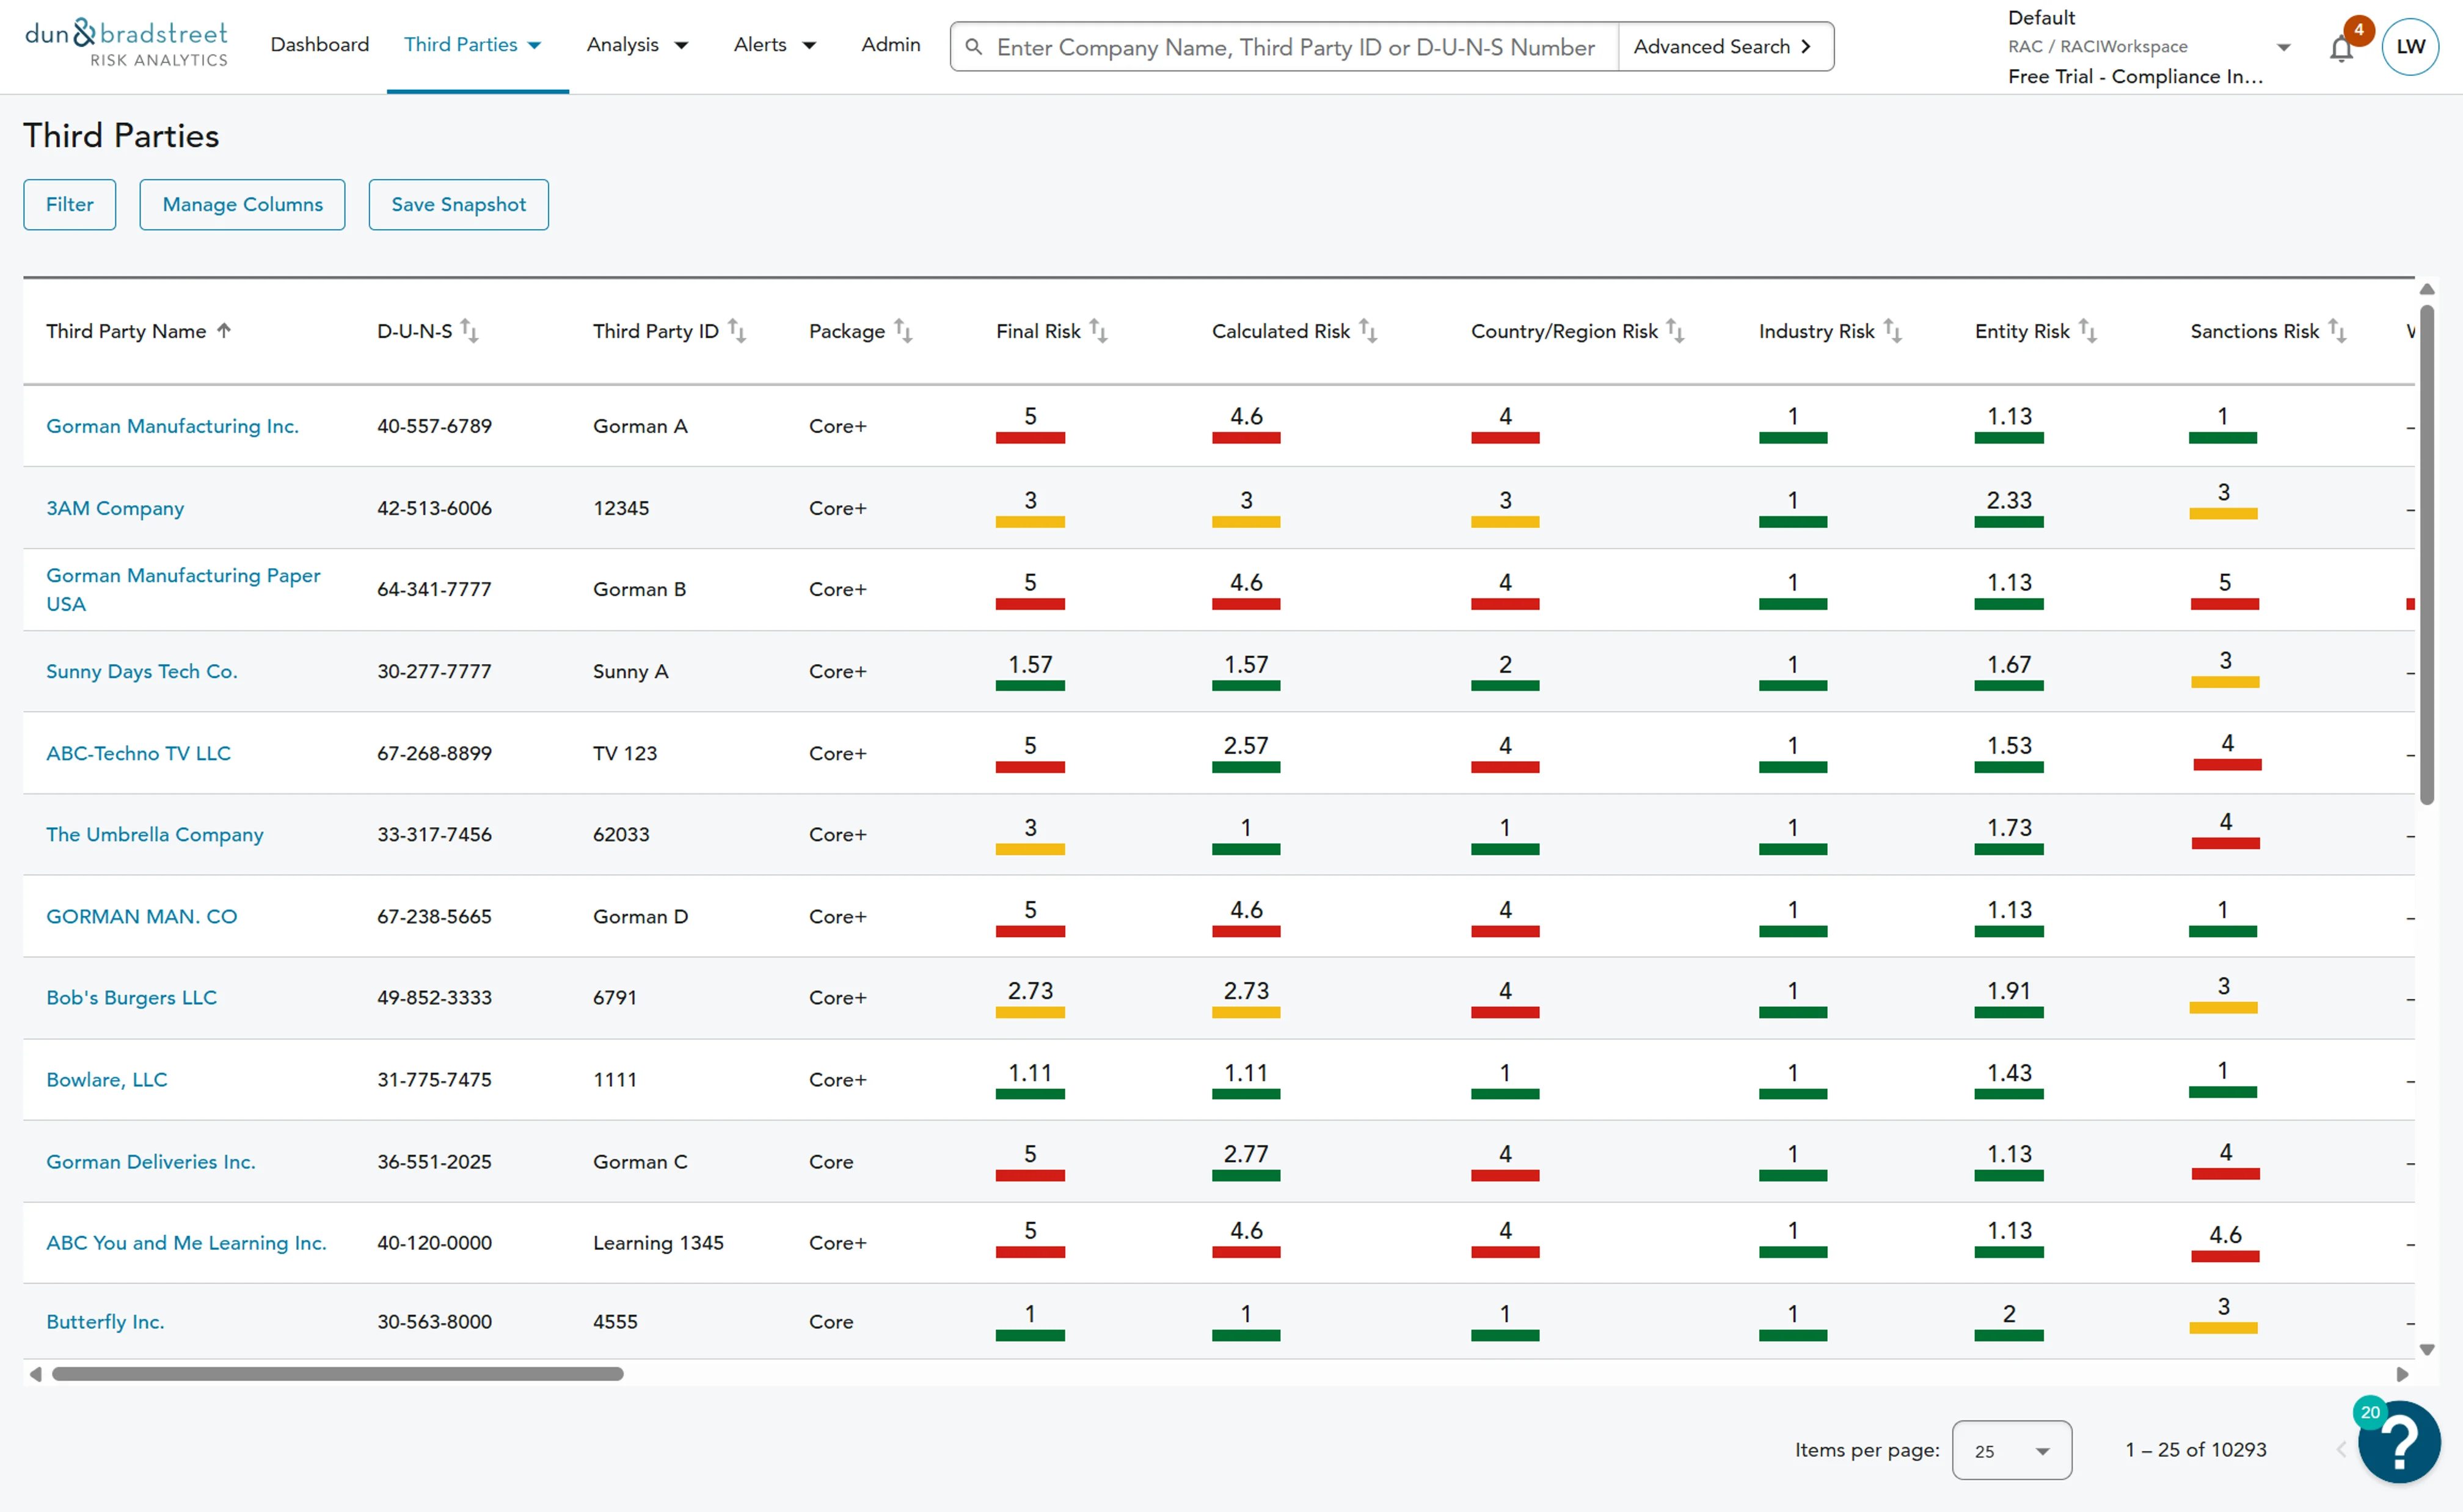Open Bowlare, LLC record
Viewport: 2463px width, 1512px height.
point(107,1079)
